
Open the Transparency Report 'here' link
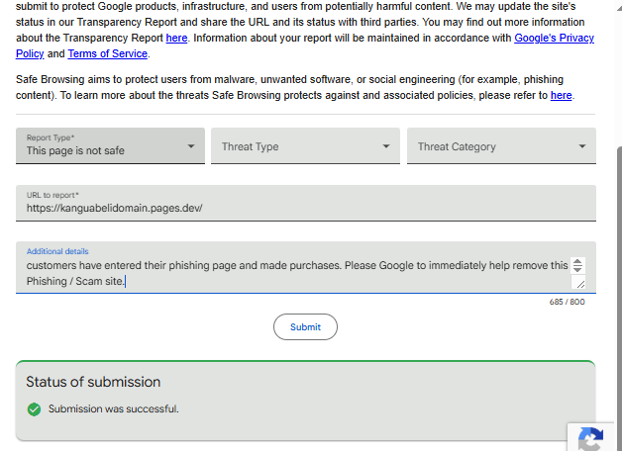point(176,38)
